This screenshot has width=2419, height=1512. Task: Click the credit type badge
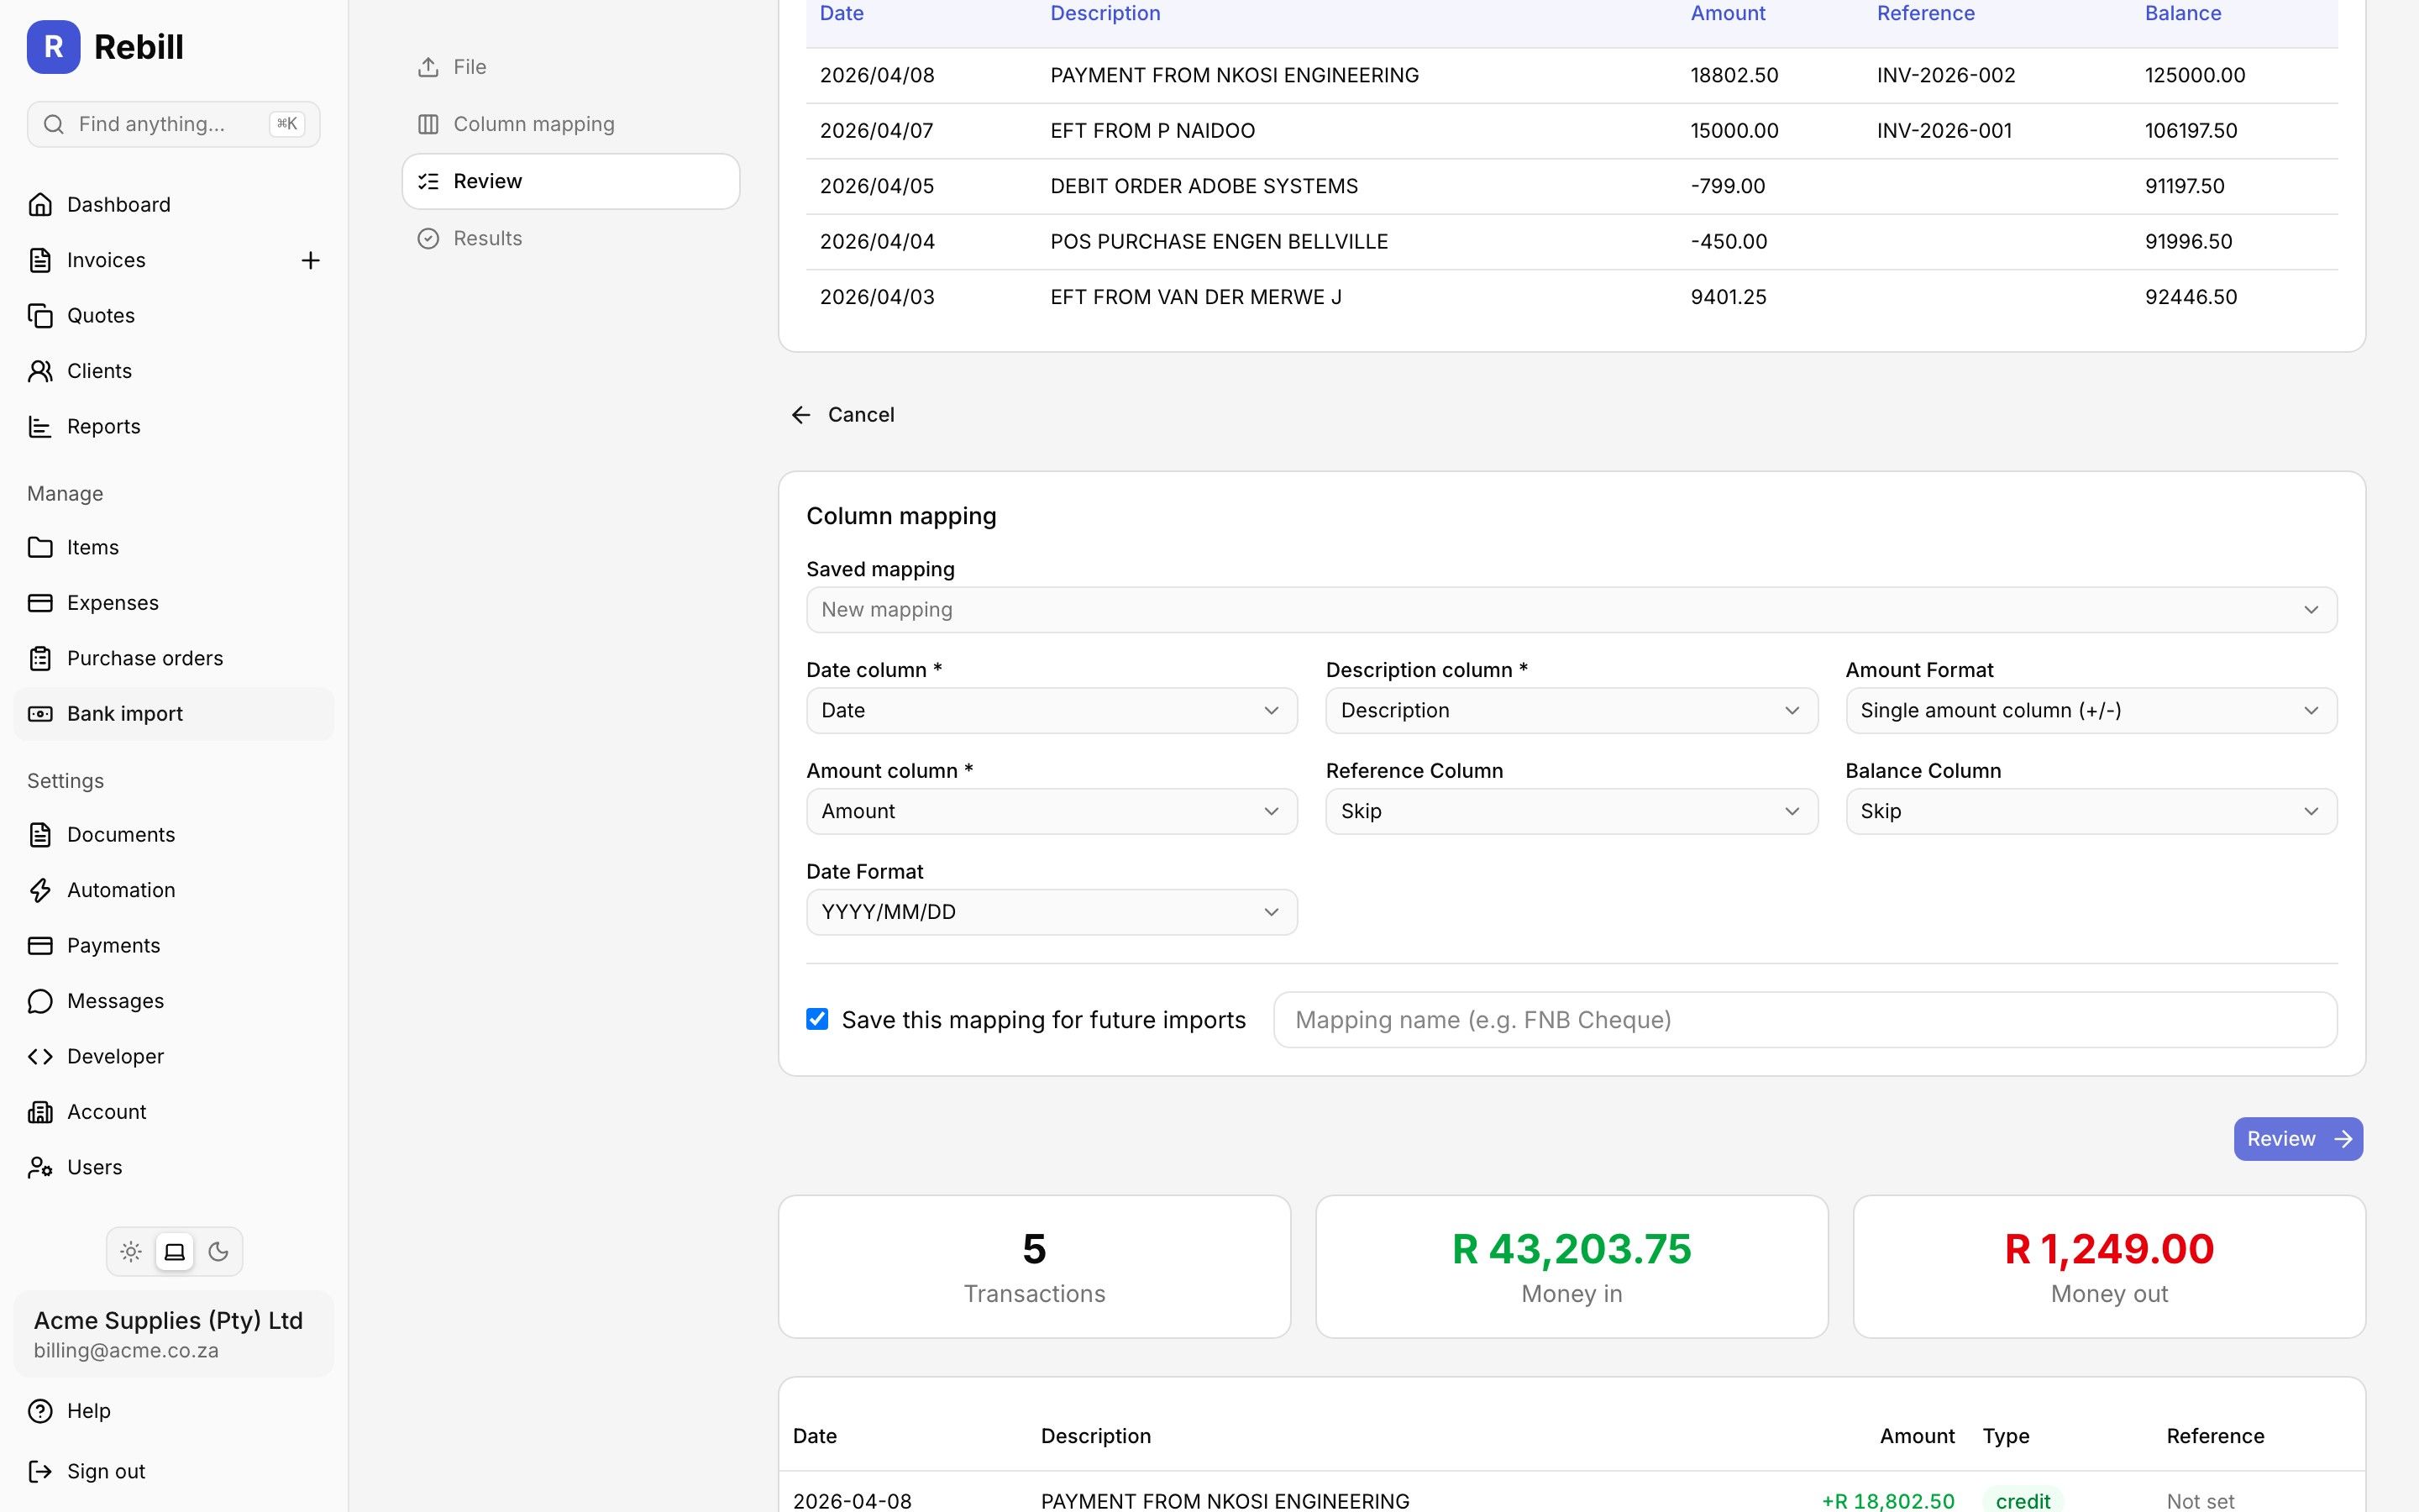(x=2023, y=1501)
